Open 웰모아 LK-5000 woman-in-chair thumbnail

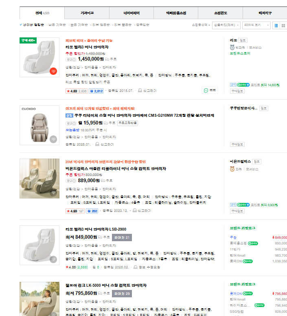tap(39, 299)
